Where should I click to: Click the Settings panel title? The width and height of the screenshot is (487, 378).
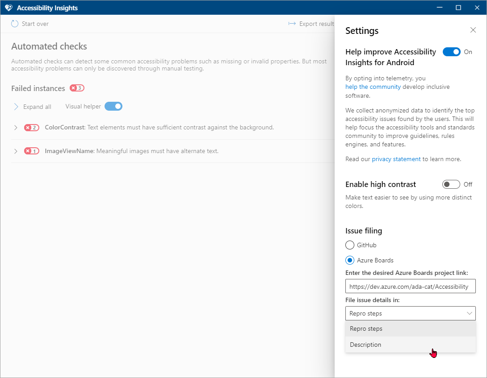[362, 30]
